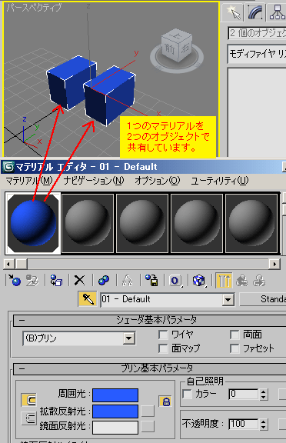Open the ユーティリティ(U) menu
This screenshot has width=286, height=443.
pos(220,181)
